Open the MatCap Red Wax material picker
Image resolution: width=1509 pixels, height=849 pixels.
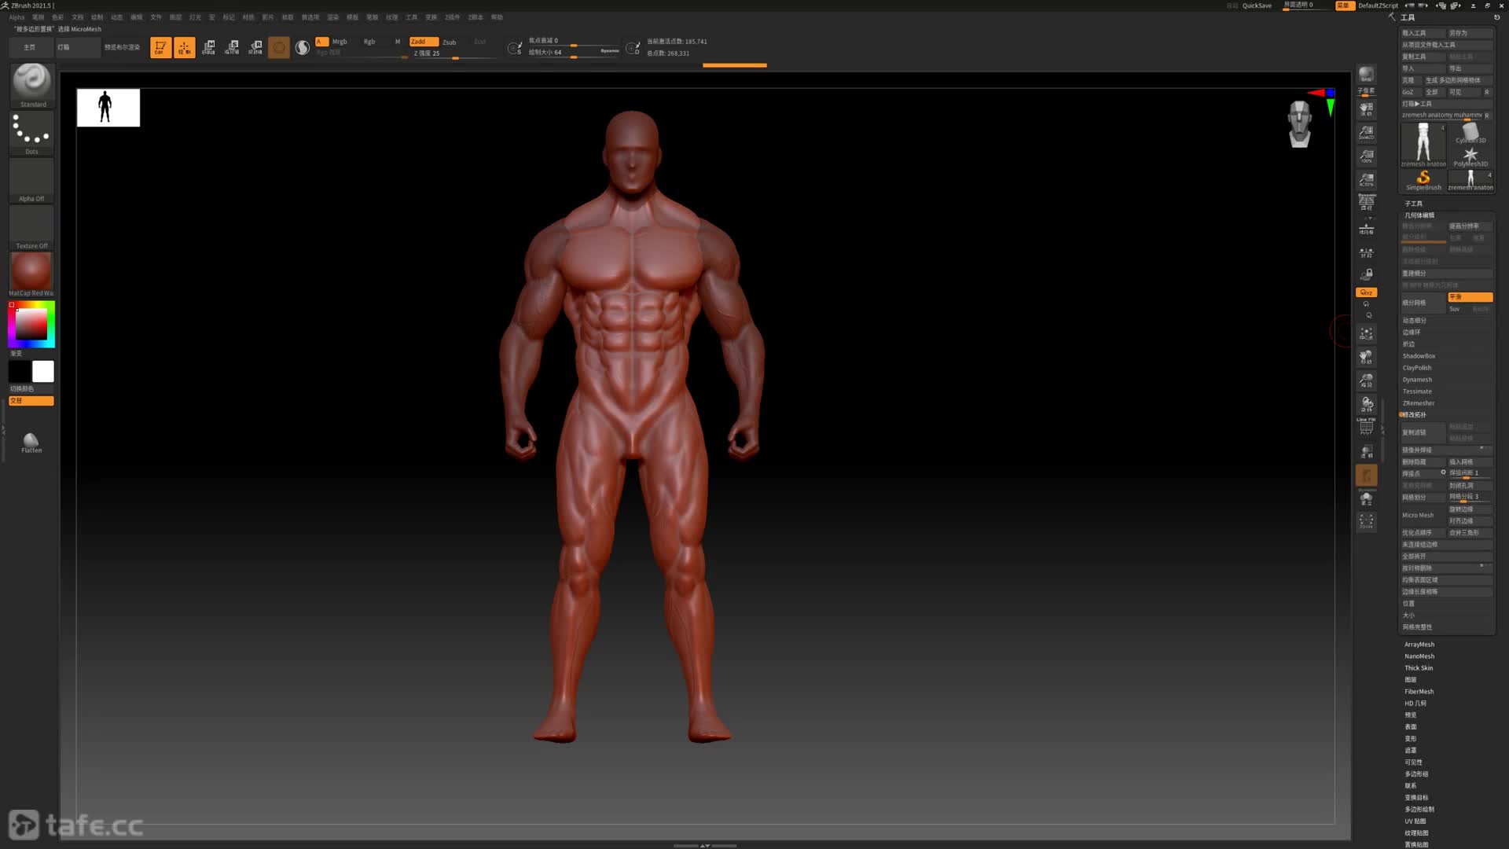[x=31, y=274]
